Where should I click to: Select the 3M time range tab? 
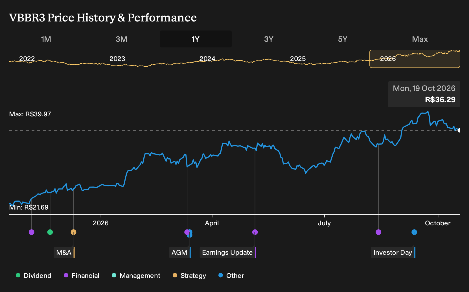[x=121, y=39]
